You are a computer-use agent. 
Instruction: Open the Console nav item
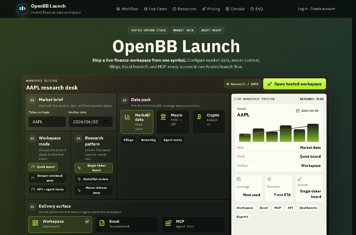click(x=235, y=9)
